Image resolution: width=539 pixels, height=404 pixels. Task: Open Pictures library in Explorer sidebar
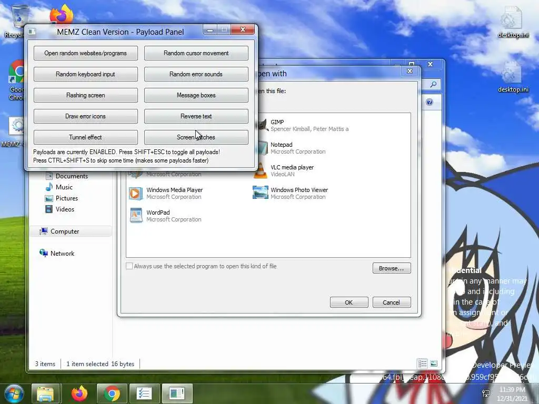point(62,198)
